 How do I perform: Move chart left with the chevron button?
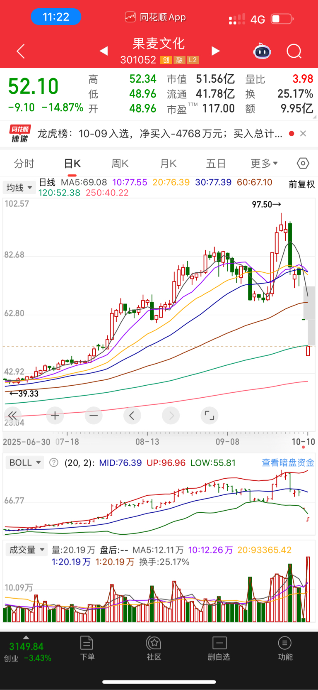(x=132, y=415)
